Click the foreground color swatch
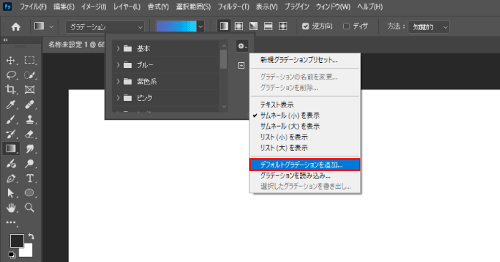500x262 pixels. 16,241
